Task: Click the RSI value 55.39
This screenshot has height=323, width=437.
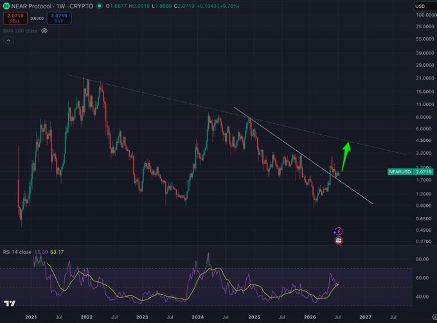Action: click(41, 252)
